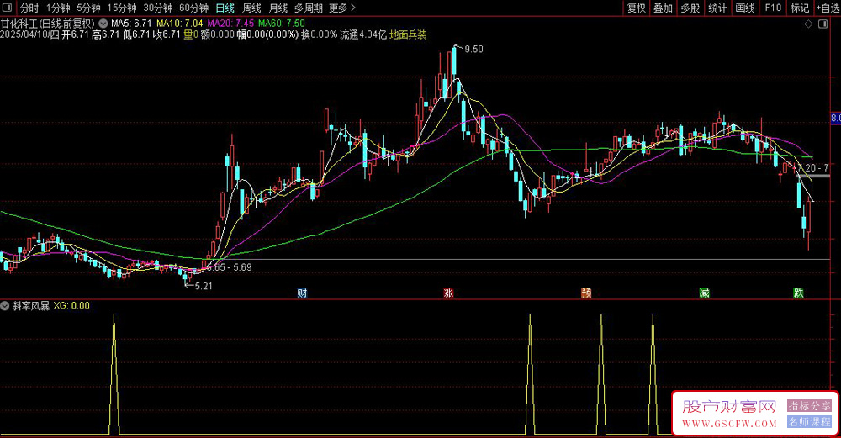Image resolution: width=841 pixels, height=438 pixels.
Task: Click the 减 event marker
Action: point(704,293)
